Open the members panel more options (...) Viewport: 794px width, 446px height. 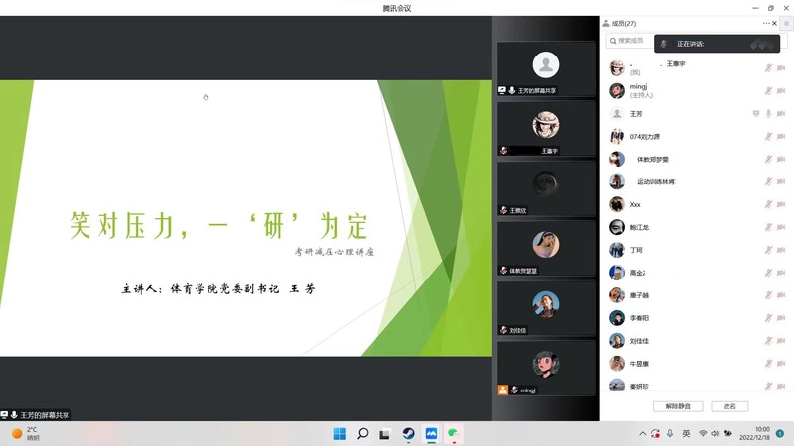766,23
